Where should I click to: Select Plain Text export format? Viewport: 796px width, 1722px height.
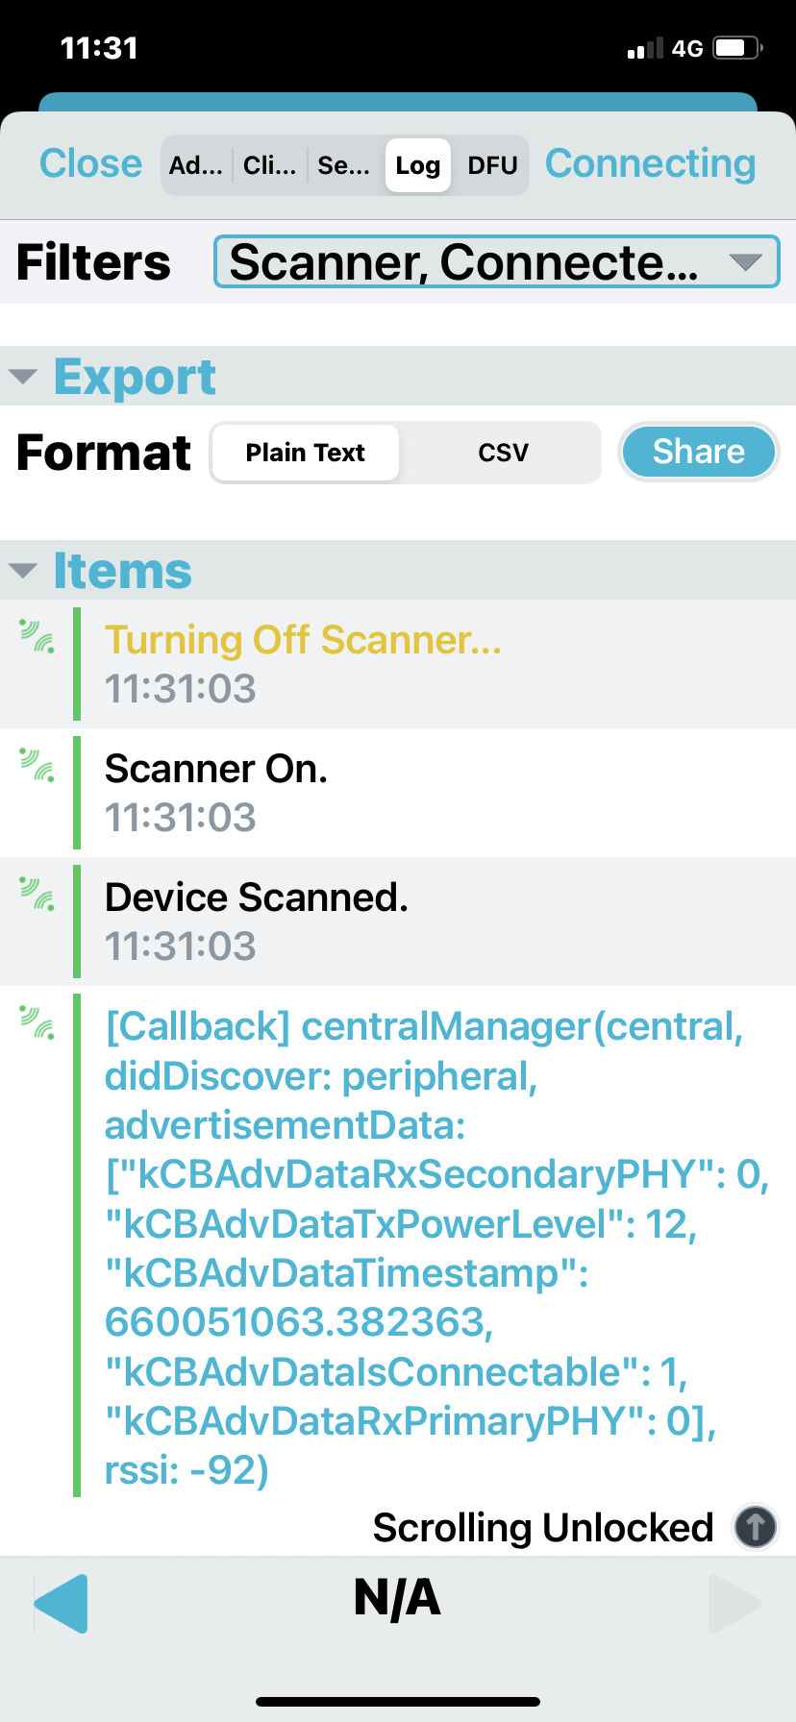point(306,453)
